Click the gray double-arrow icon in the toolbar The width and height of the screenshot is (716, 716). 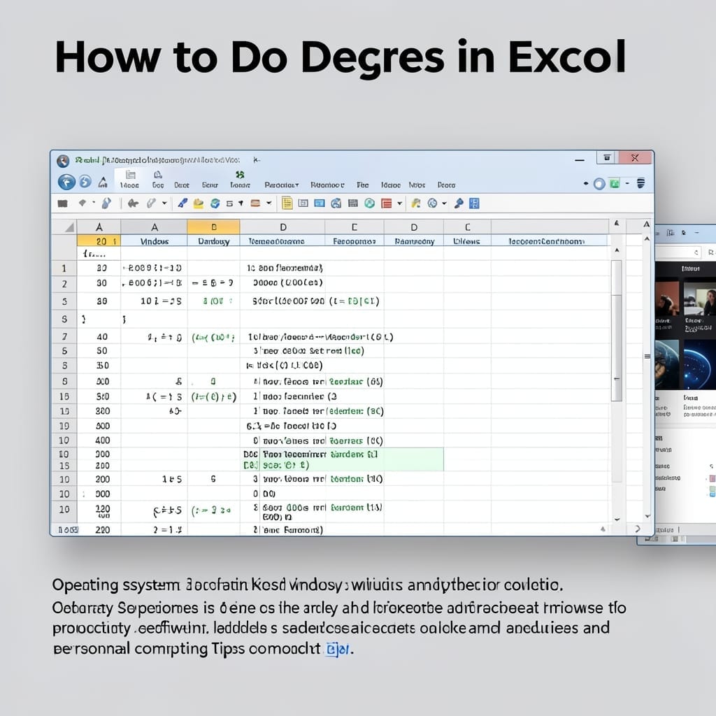(134, 203)
